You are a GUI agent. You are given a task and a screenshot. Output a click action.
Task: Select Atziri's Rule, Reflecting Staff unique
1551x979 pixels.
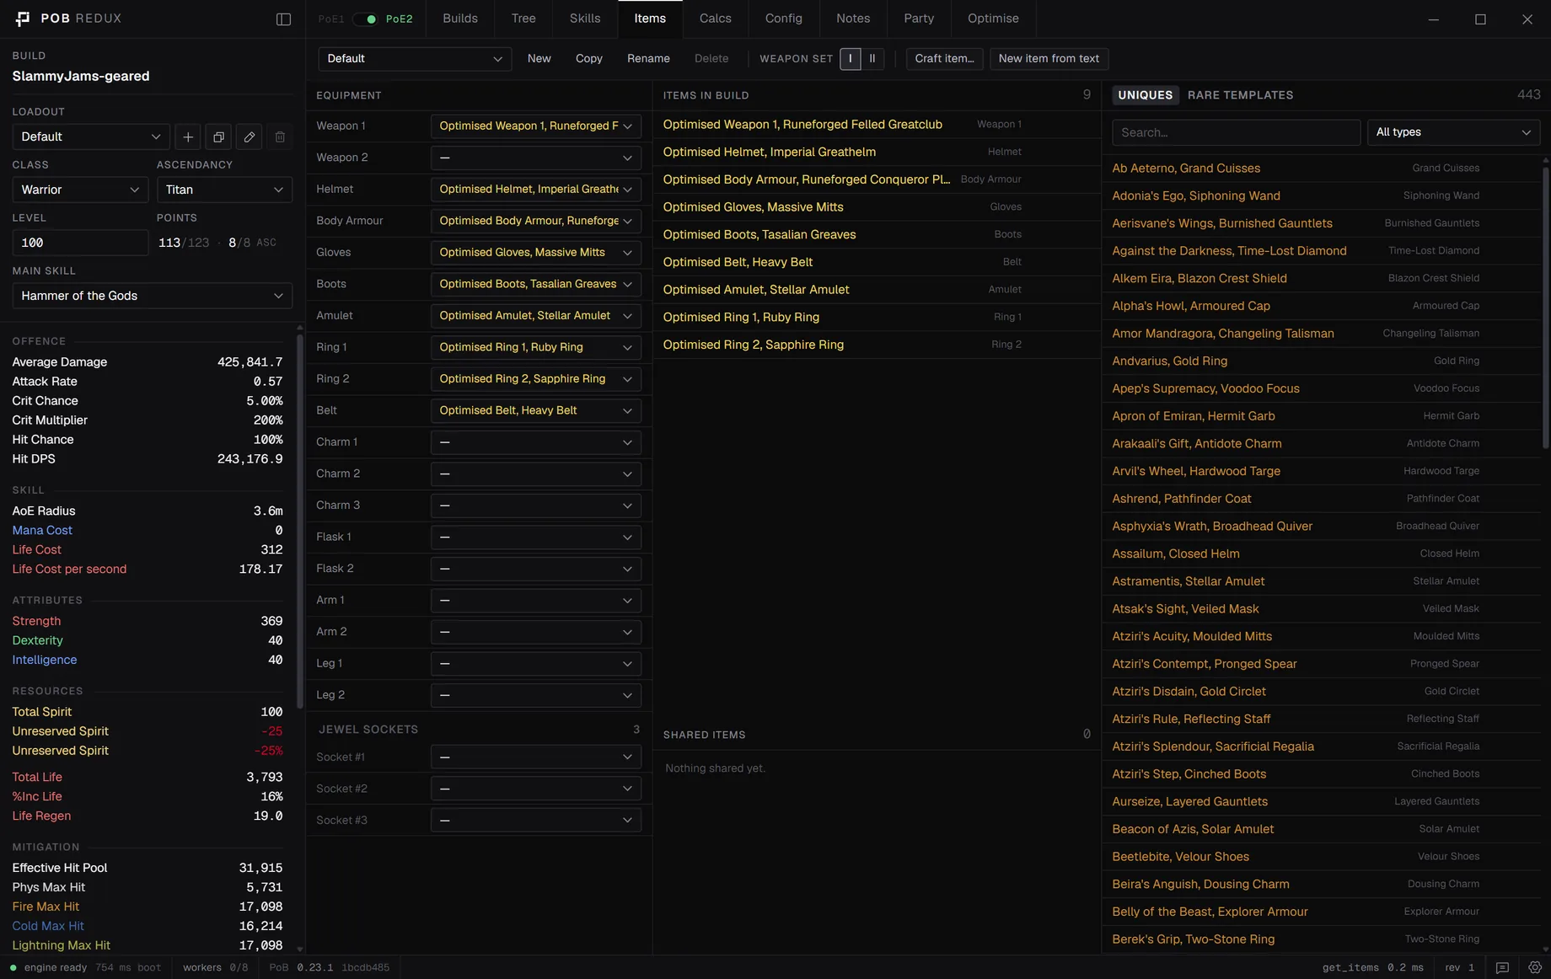1321,719
